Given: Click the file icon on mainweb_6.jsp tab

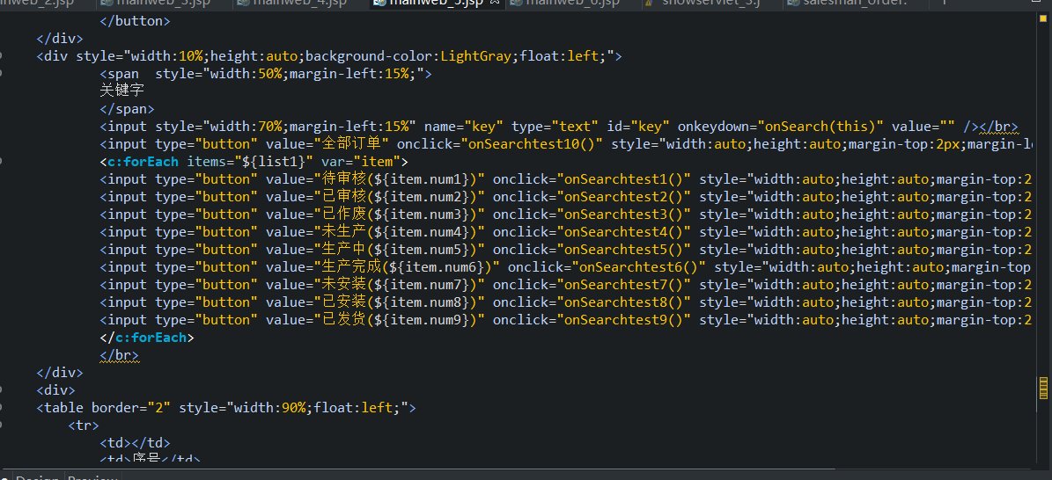Looking at the screenshot, I should (x=517, y=3).
